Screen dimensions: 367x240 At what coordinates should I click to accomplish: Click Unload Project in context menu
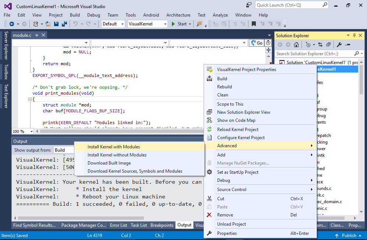point(260,224)
